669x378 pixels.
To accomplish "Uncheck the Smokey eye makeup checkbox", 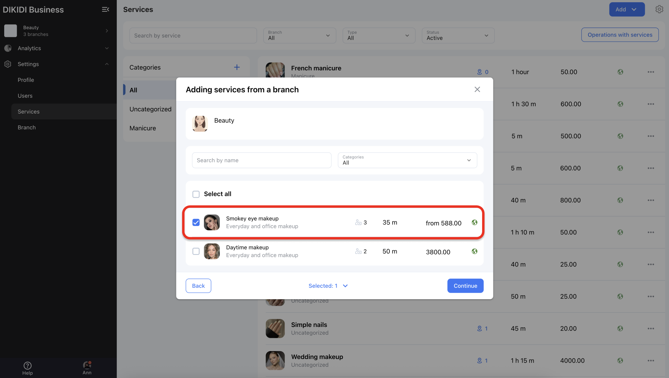I will pyautogui.click(x=196, y=222).
